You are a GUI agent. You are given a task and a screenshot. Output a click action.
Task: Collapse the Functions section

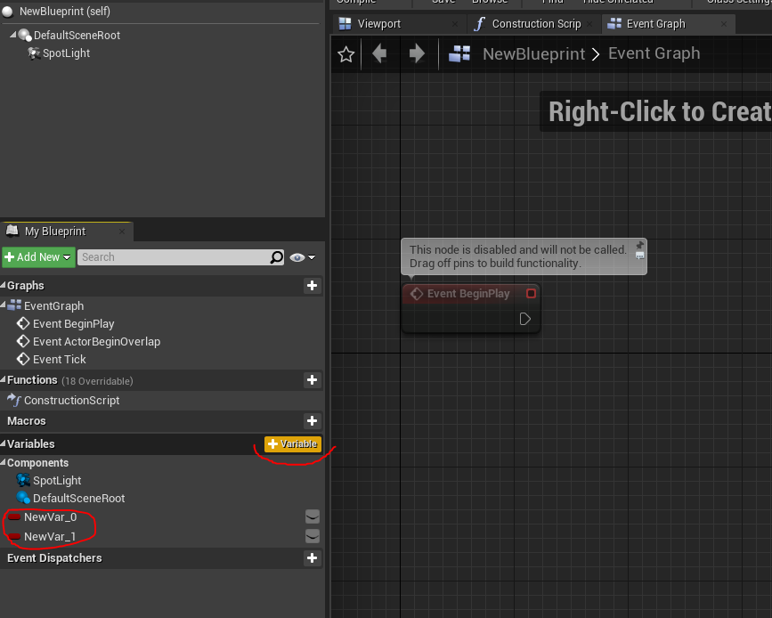[x=3, y=379]
